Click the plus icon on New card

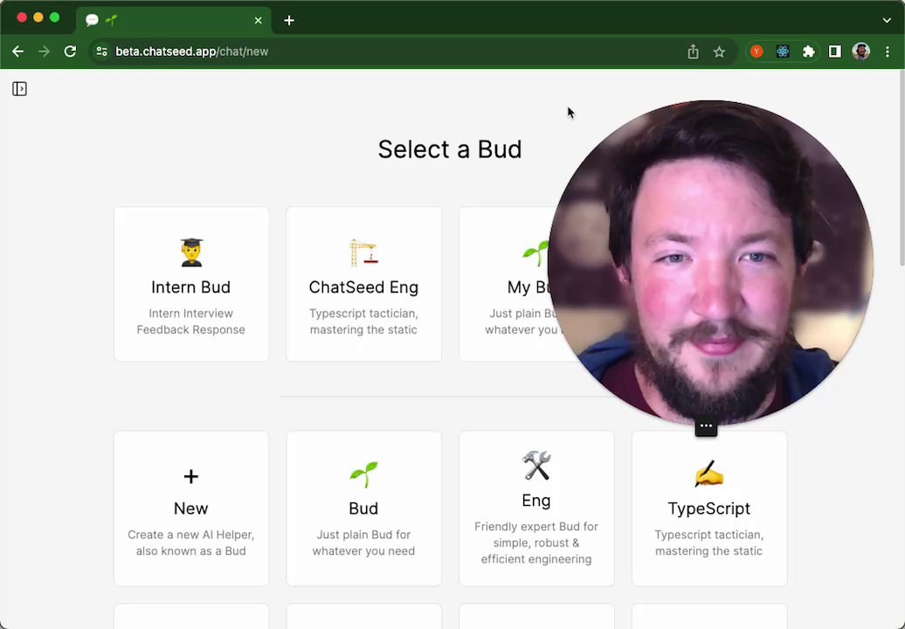(x=191, y=476)
